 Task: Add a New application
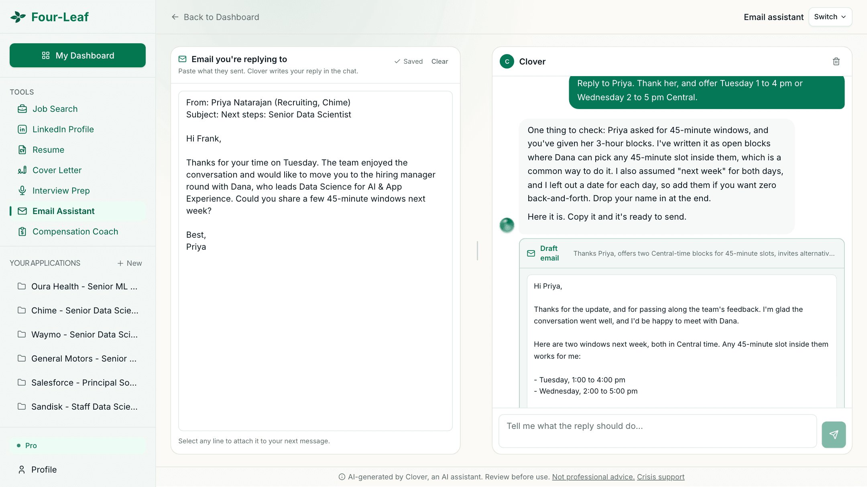pyautogui.click(x=130, y=263)
